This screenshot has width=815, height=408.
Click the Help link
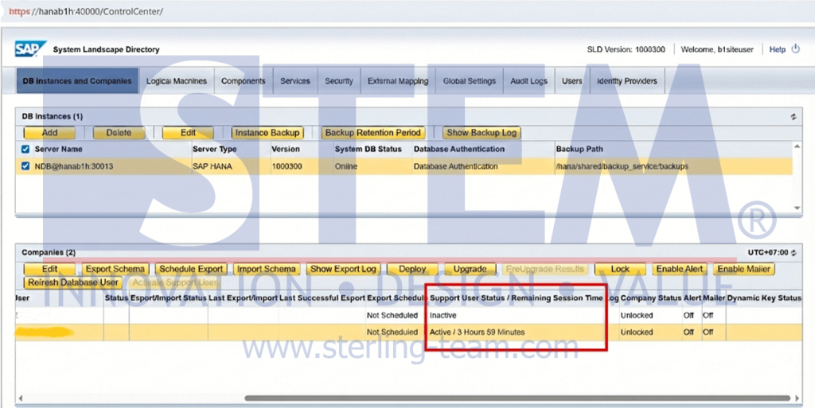(x=778, y=49)
